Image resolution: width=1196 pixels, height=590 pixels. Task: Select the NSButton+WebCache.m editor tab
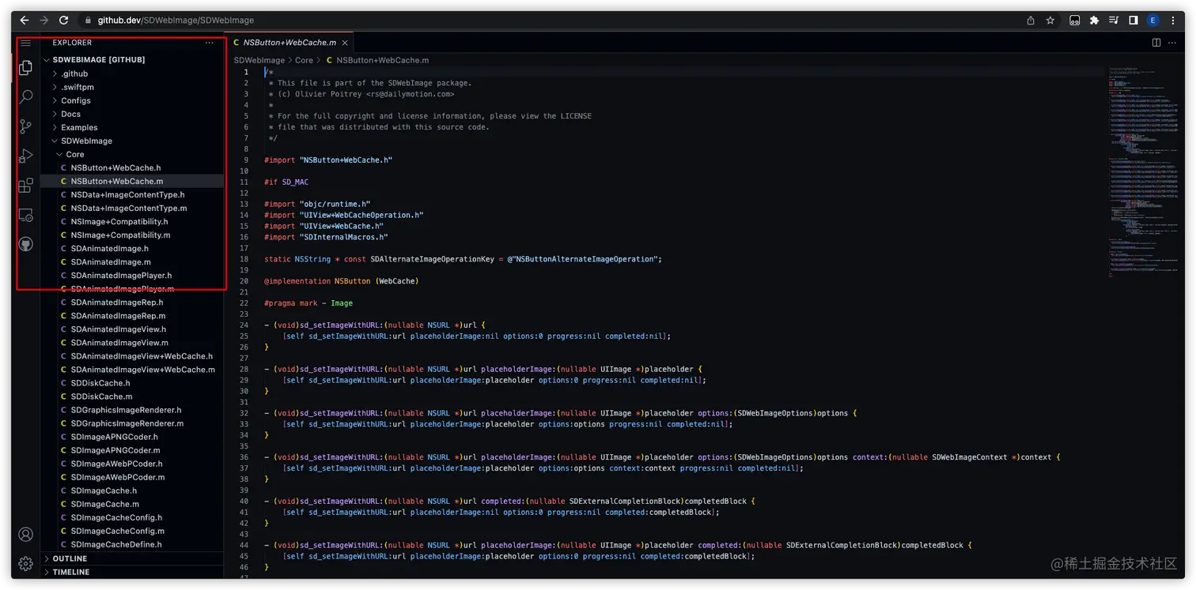(290, 43)
